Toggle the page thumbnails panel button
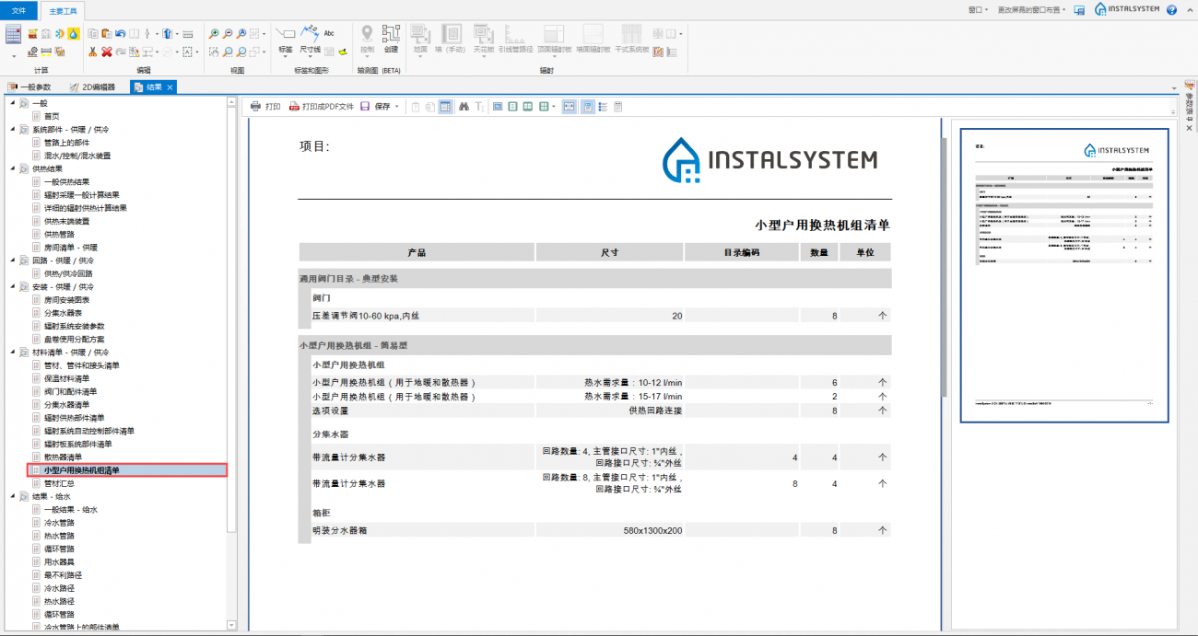Screen dimensions: 1198x636 tap(586, 107)
